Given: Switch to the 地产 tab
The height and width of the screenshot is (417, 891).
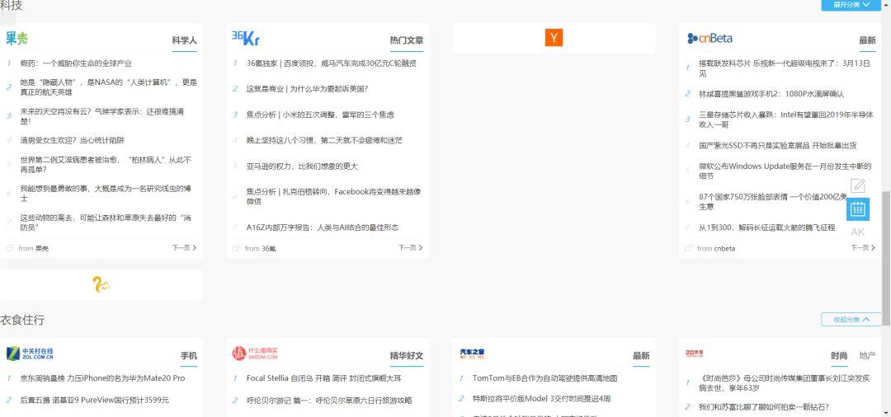Looking at the screenshot, I should (x=867, y=356).
